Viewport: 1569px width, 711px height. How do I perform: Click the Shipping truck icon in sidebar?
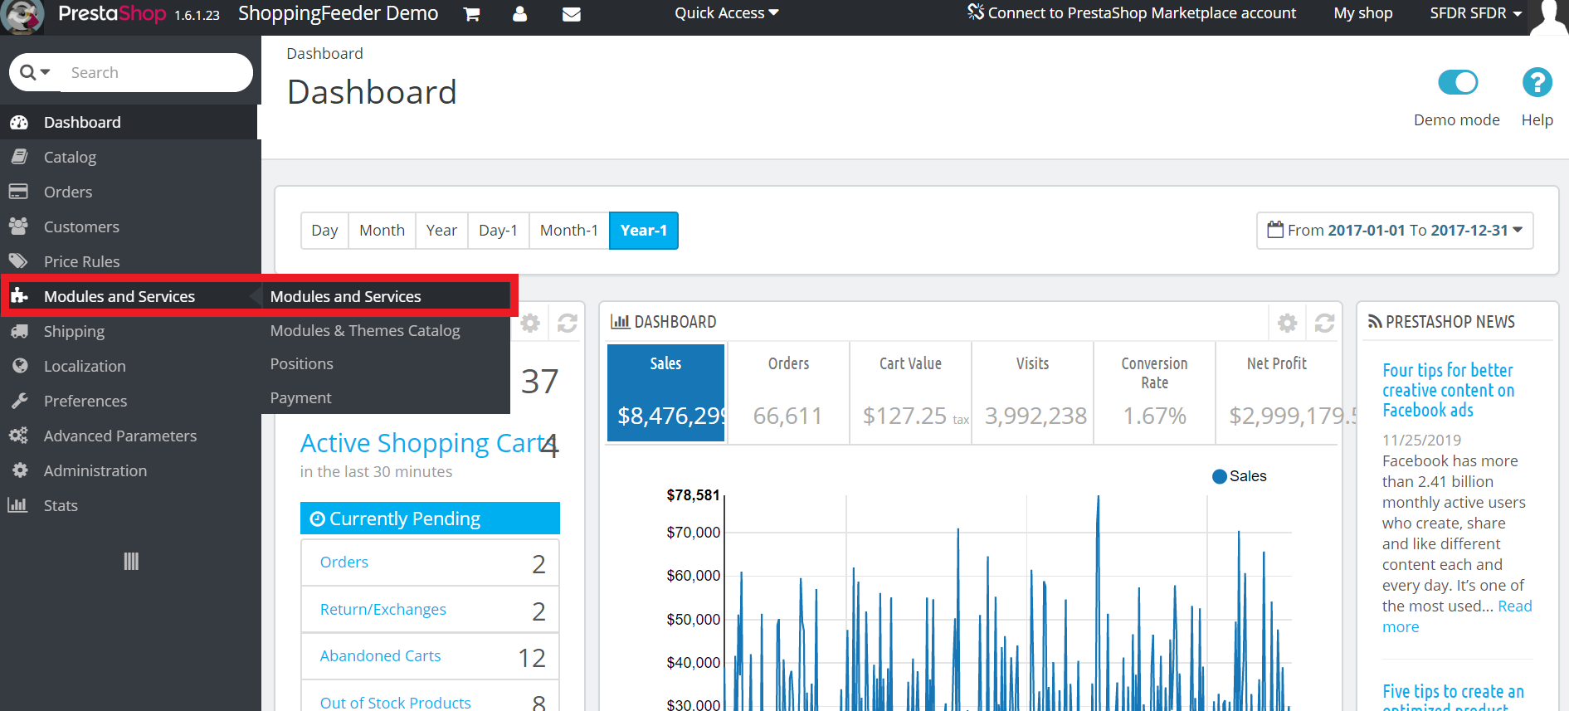(19, 331)
